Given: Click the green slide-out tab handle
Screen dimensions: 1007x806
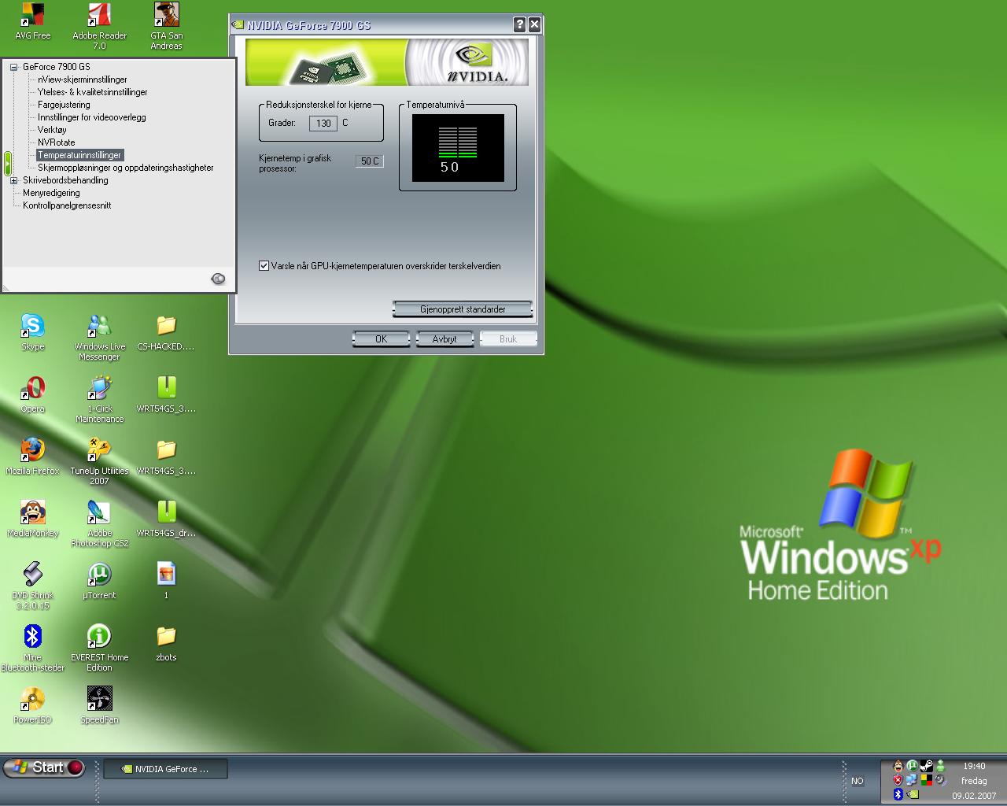Looking at the screenshot, I should tap(8, 164).
